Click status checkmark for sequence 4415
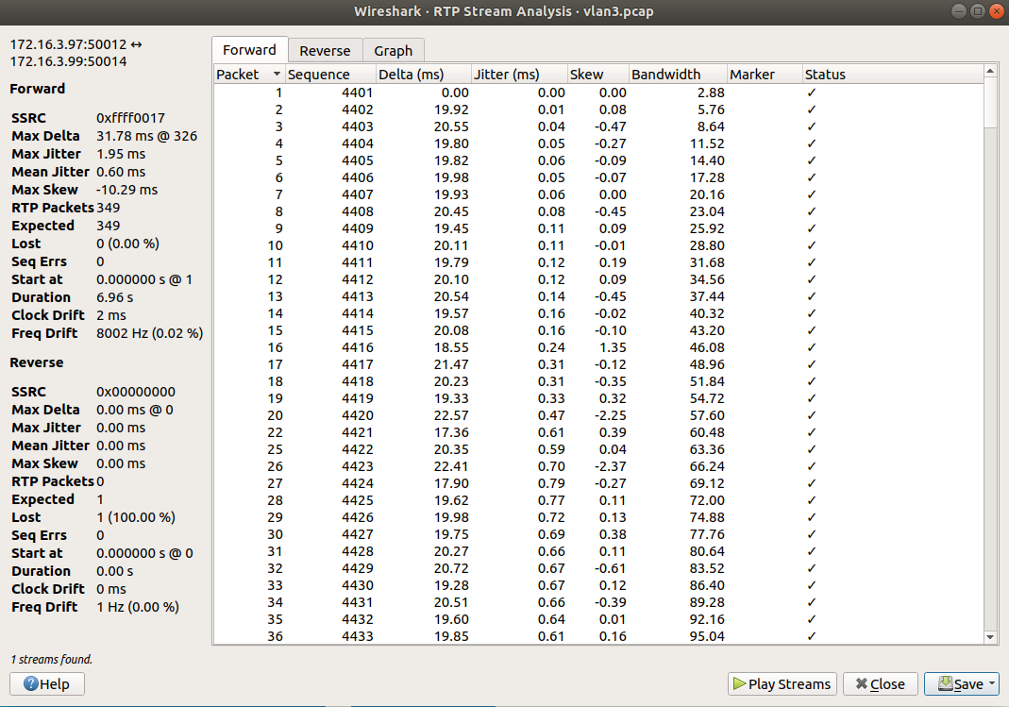This screenshot has width=1009, height=707. tap(812, 330)
